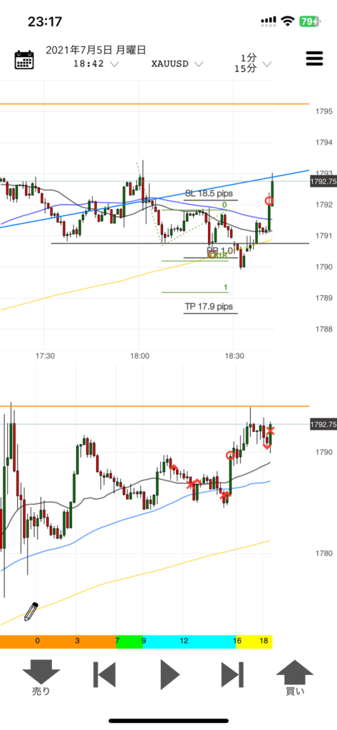
Task: Tap the pencil drawing tool
Action: [31, 611]
